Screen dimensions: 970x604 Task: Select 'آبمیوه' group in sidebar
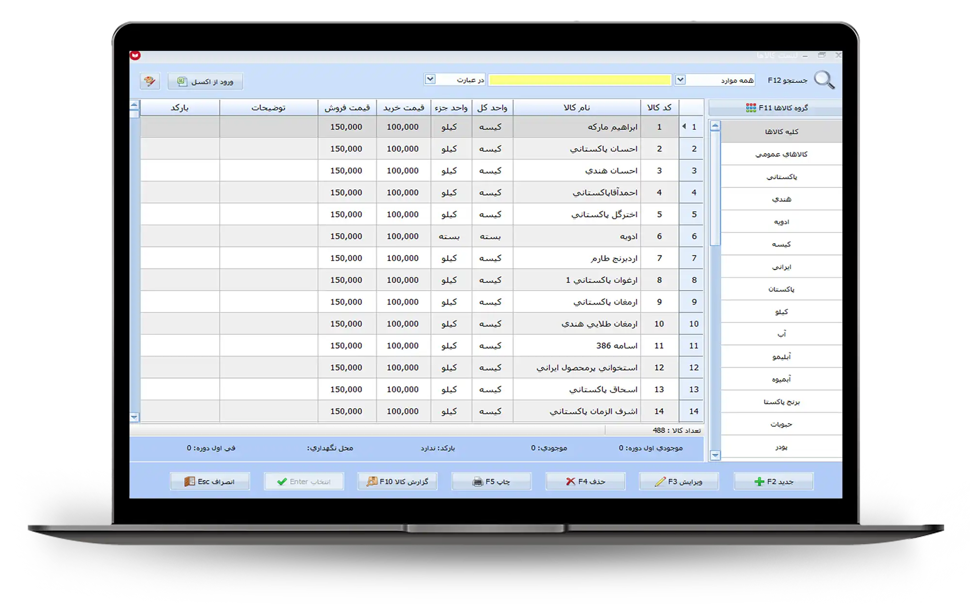point(781,379)
